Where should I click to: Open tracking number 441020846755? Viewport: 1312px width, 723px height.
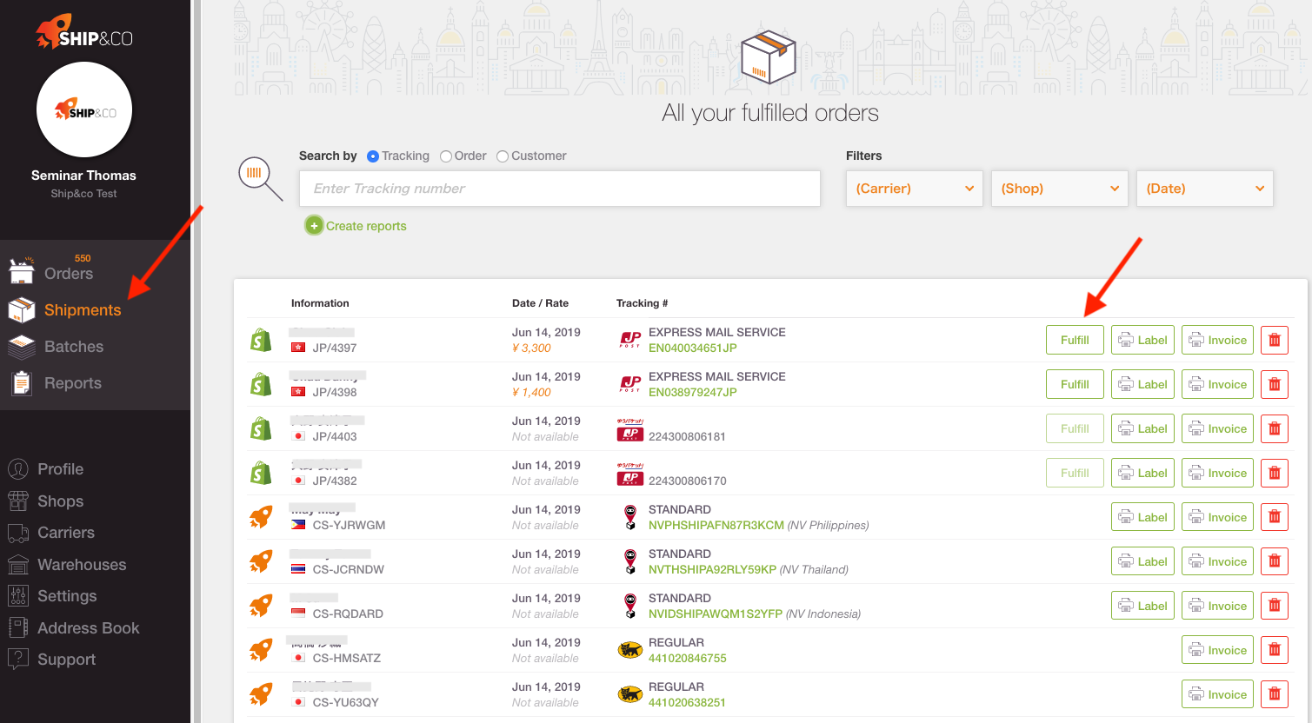tap(687, 658)
